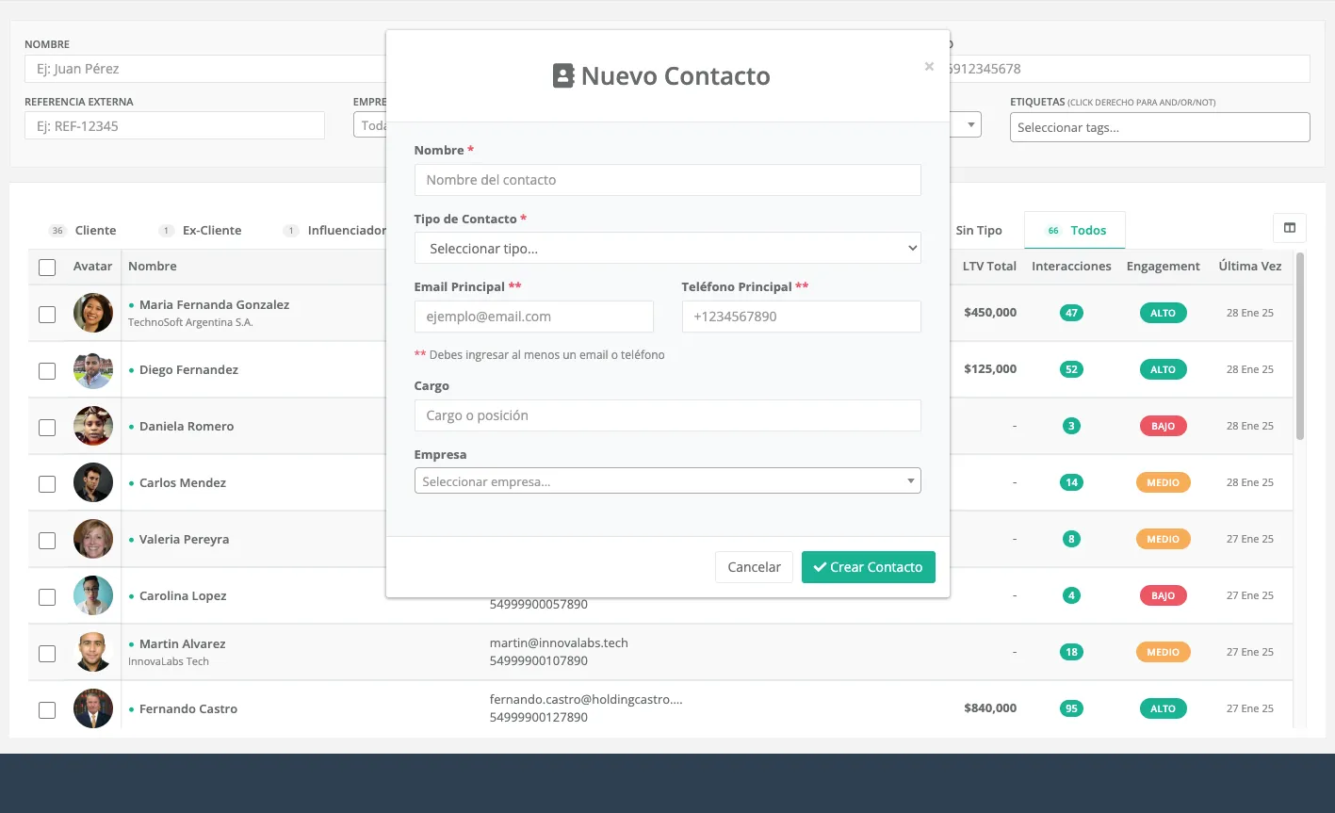Click Carolina Lopez's avatar photo
The height and width of the screenshot is (813, 1335).
coord(93,595)
